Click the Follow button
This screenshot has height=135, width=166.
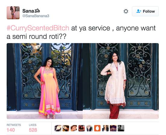[x=145, y=11]
